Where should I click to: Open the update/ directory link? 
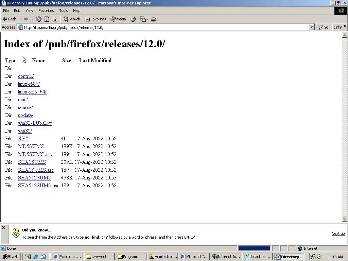pyautogui.click(x=25, y=116)
